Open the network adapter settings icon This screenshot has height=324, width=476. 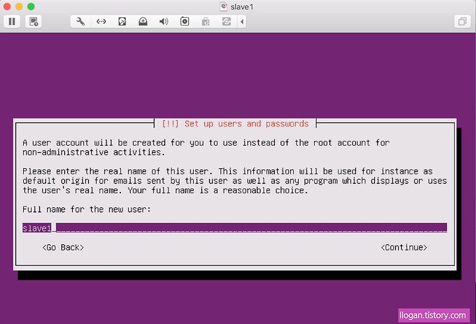click(101, 22)
